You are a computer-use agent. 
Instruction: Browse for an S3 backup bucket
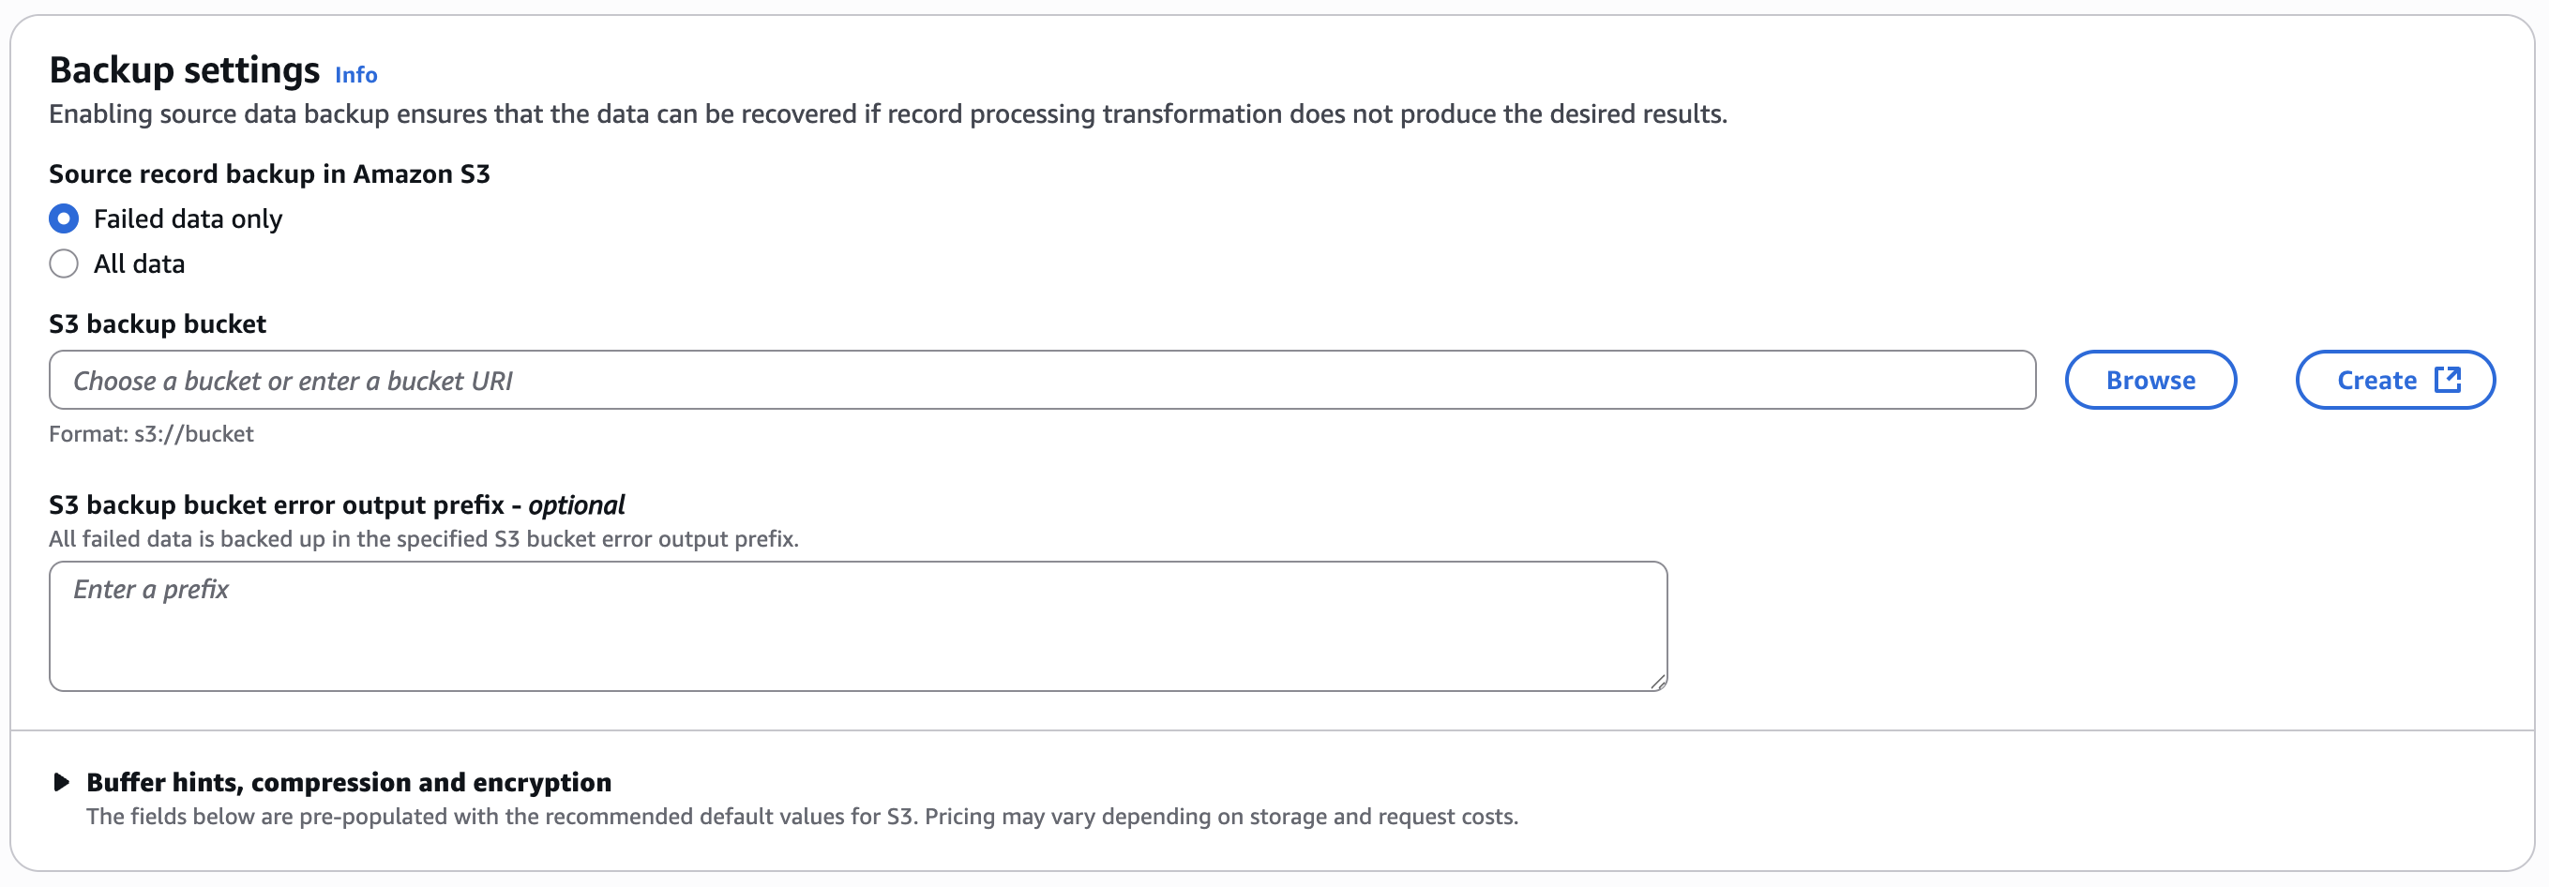pos(2150,380)
